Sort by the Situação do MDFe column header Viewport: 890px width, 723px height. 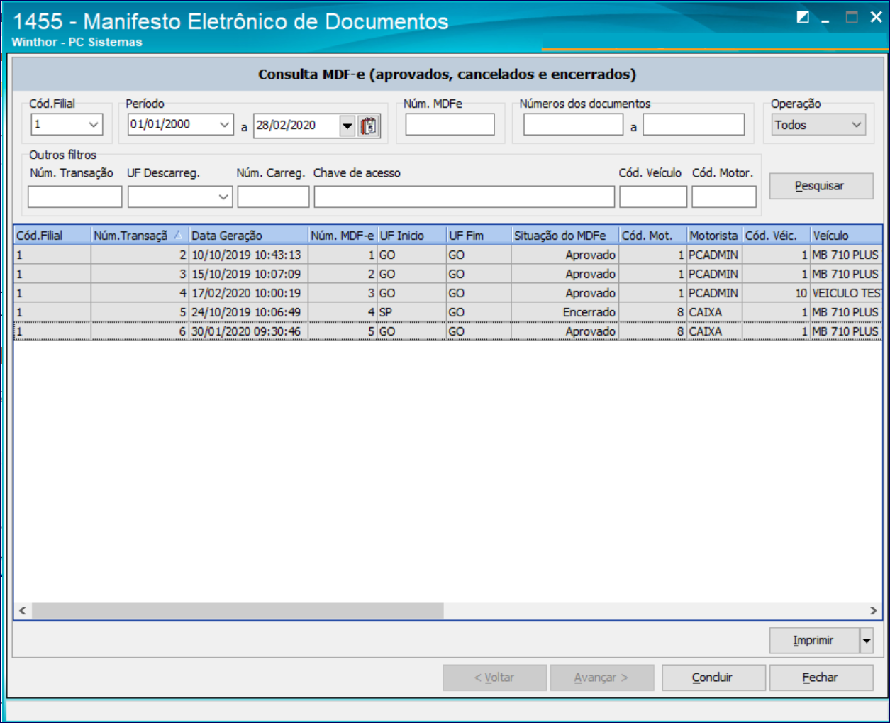565,236
